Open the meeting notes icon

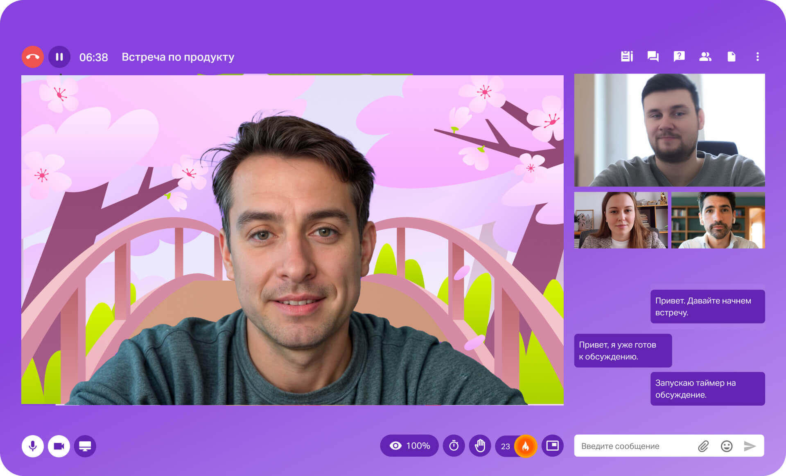[x=627, y=56]
